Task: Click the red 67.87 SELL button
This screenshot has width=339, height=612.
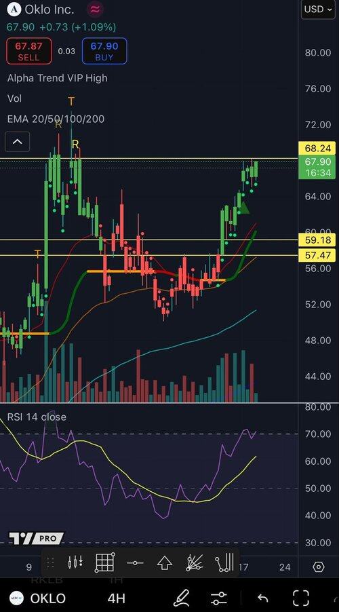Action: pyautogui.click(x=28, y=51)
